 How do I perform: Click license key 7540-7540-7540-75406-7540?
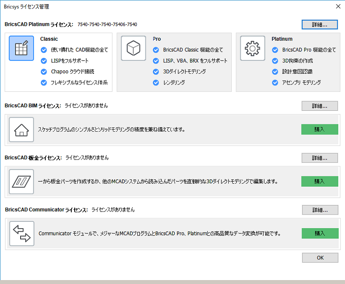coord(107,24)
